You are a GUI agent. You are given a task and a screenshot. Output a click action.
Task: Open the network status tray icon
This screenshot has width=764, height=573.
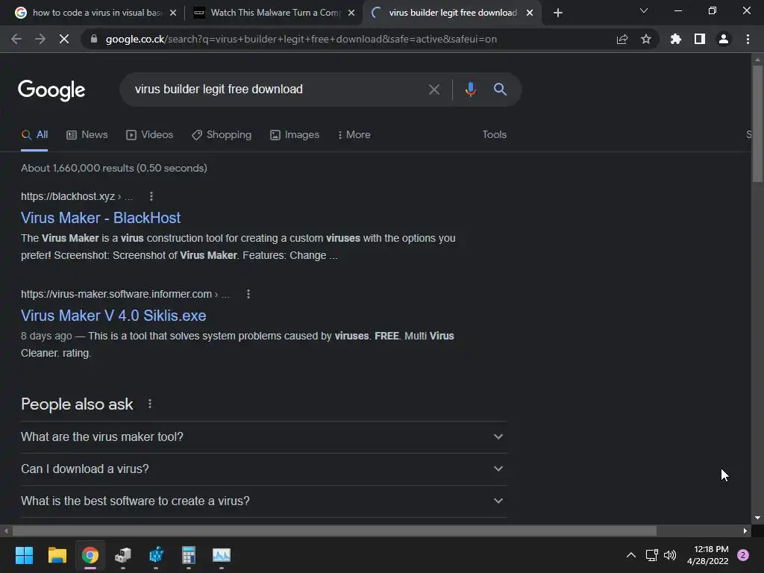pos(651,555)
